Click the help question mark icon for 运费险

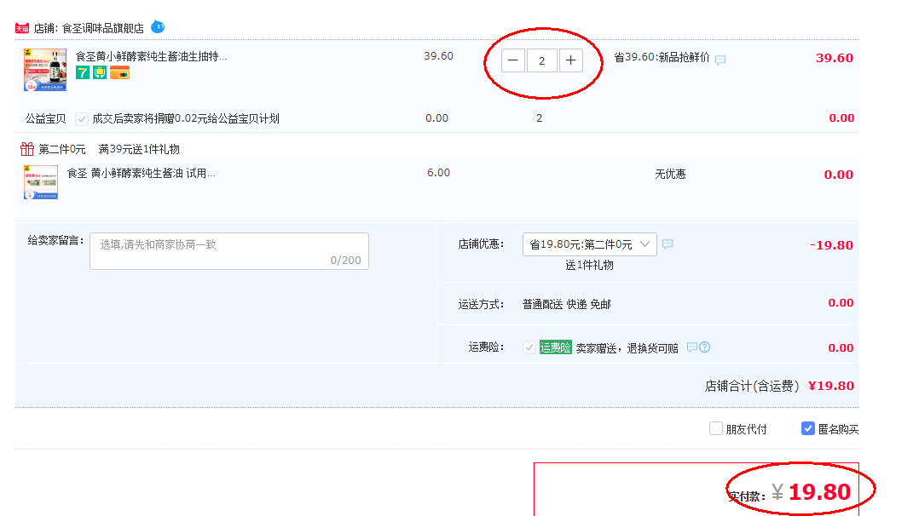click(704, 347)
